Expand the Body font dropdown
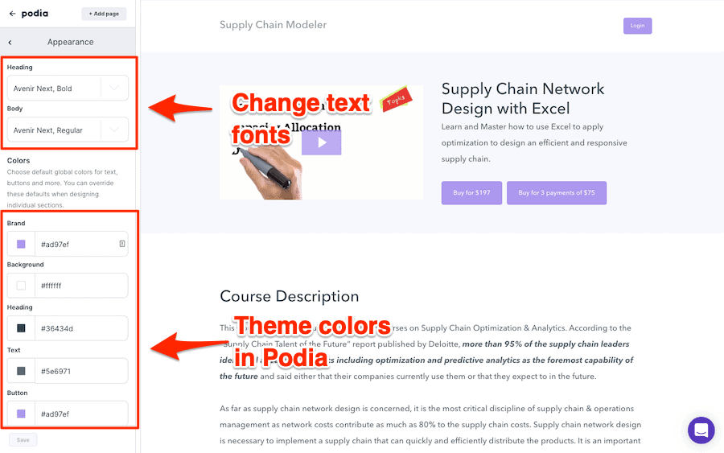The image size is (724, 453). (114, 130)
